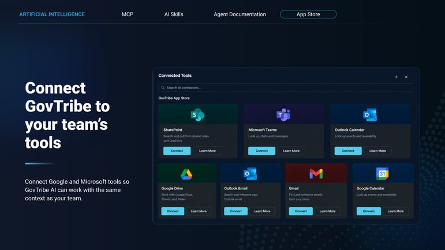Connect Google Drive
Viewport: 445px width, 250px height.
[x=173, y=211]
